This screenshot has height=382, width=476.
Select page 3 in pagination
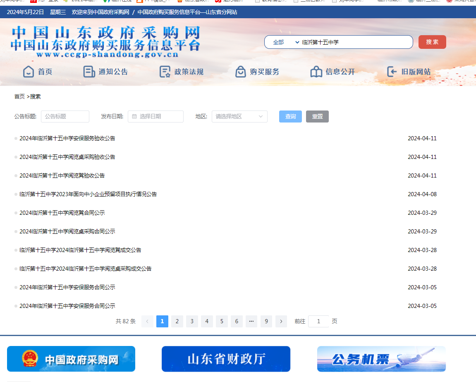[x=192, y=321]
